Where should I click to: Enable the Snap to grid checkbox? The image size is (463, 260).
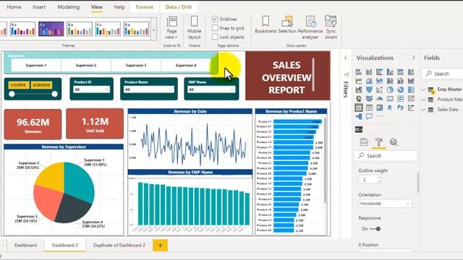click(215, 28)
